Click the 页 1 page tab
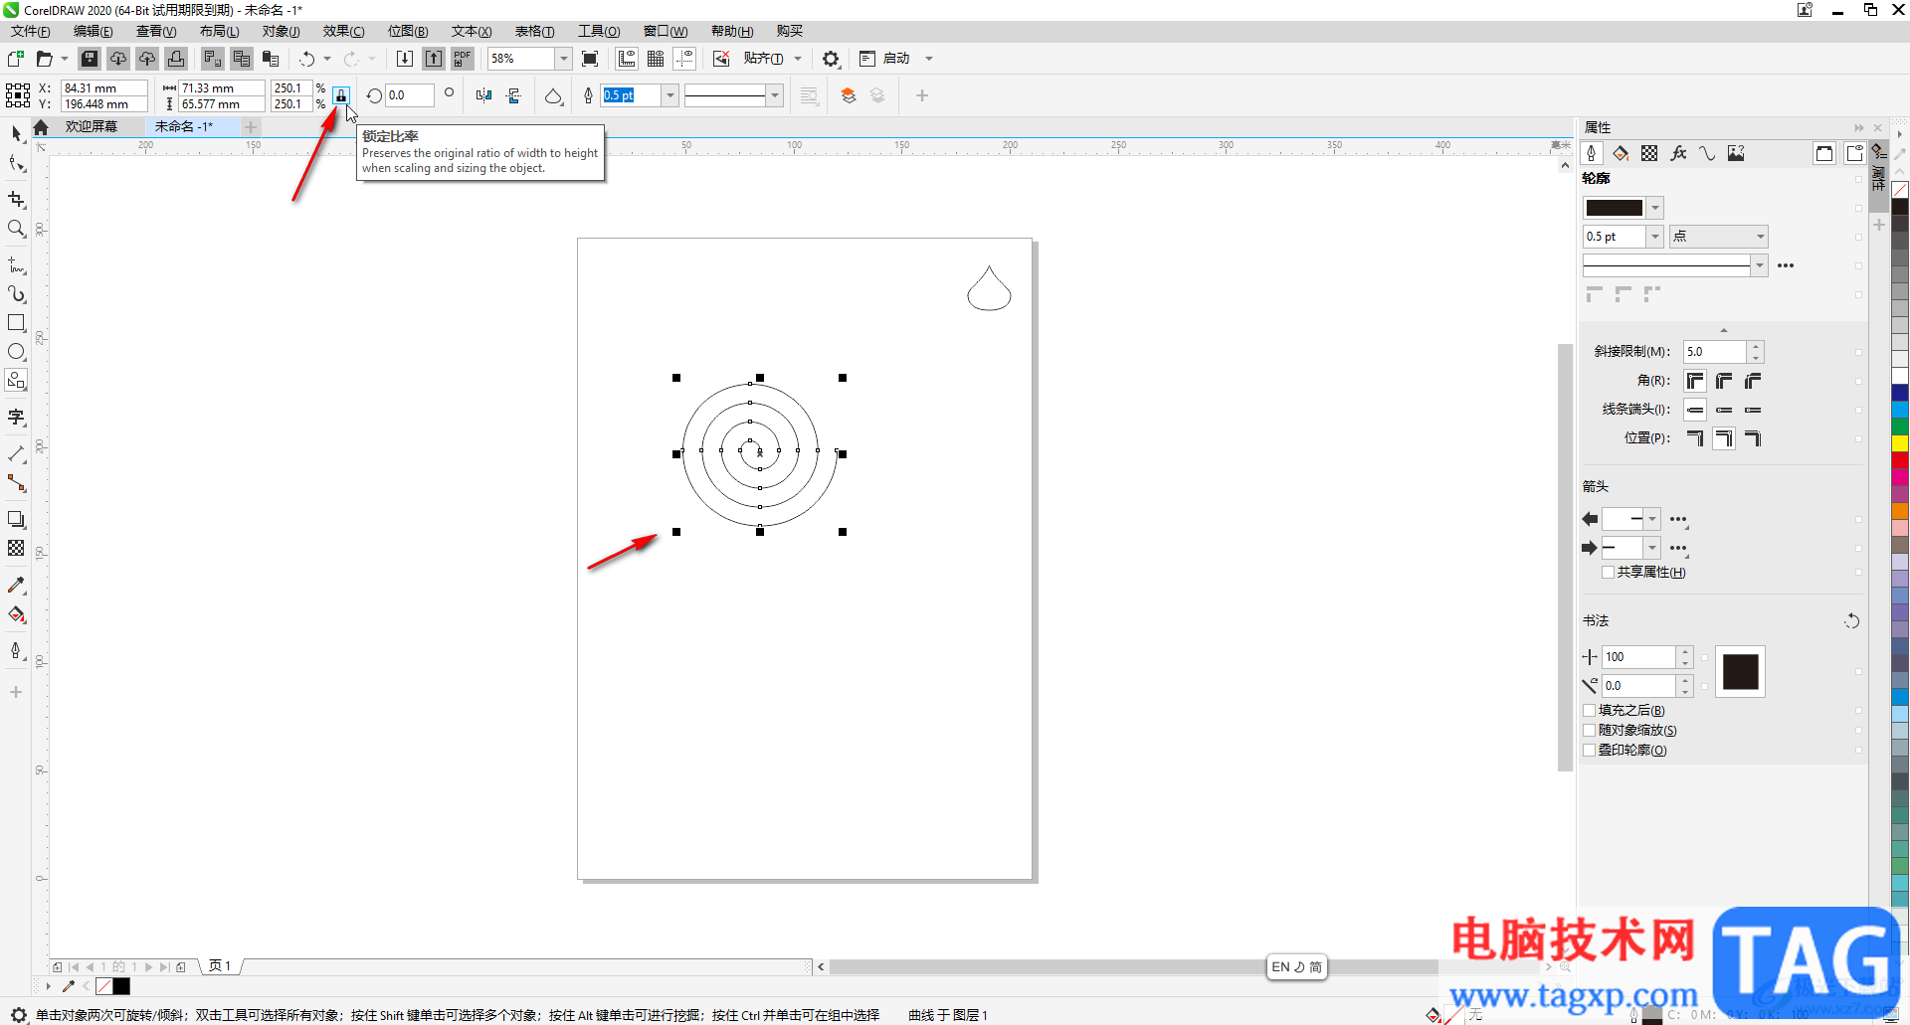 tap(220, 966)
